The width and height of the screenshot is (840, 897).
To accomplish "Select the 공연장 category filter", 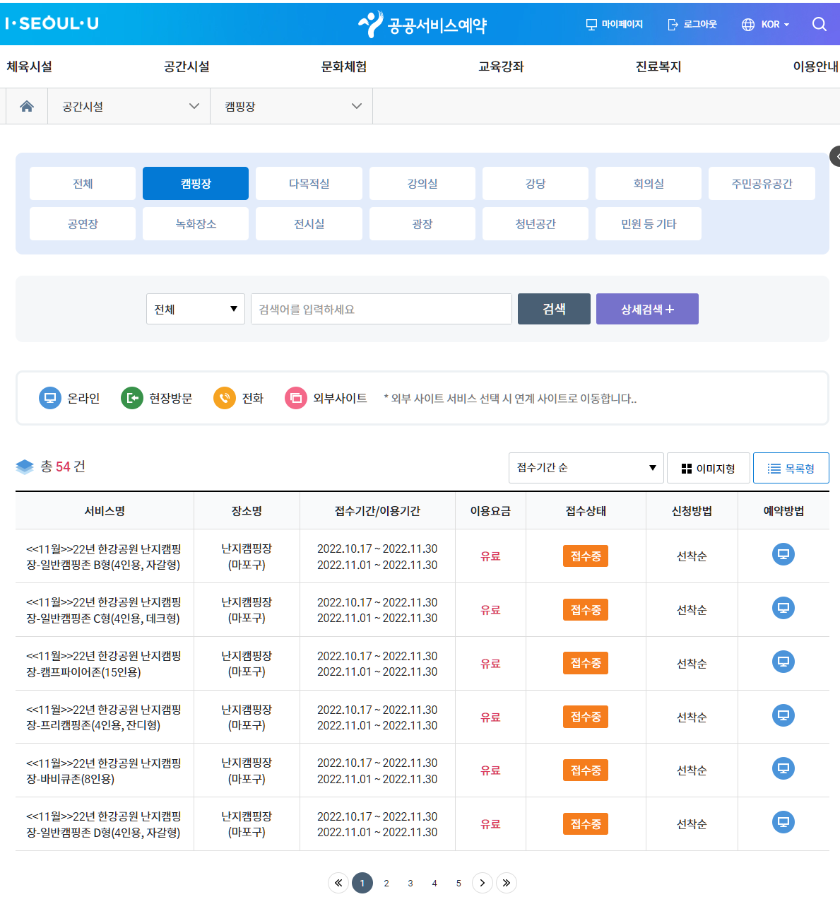I will pos(83,224).
